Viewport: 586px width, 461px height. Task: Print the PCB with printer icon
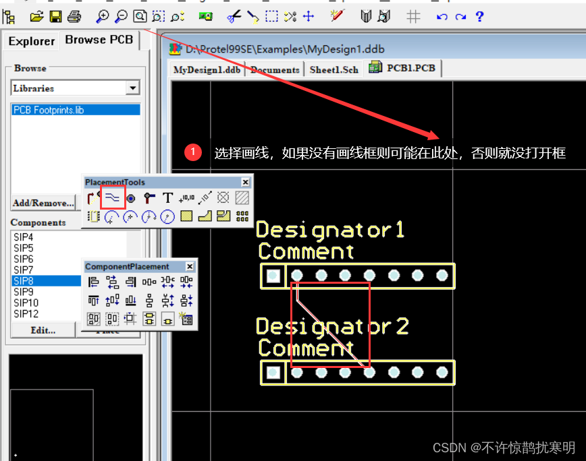point(74,16)
